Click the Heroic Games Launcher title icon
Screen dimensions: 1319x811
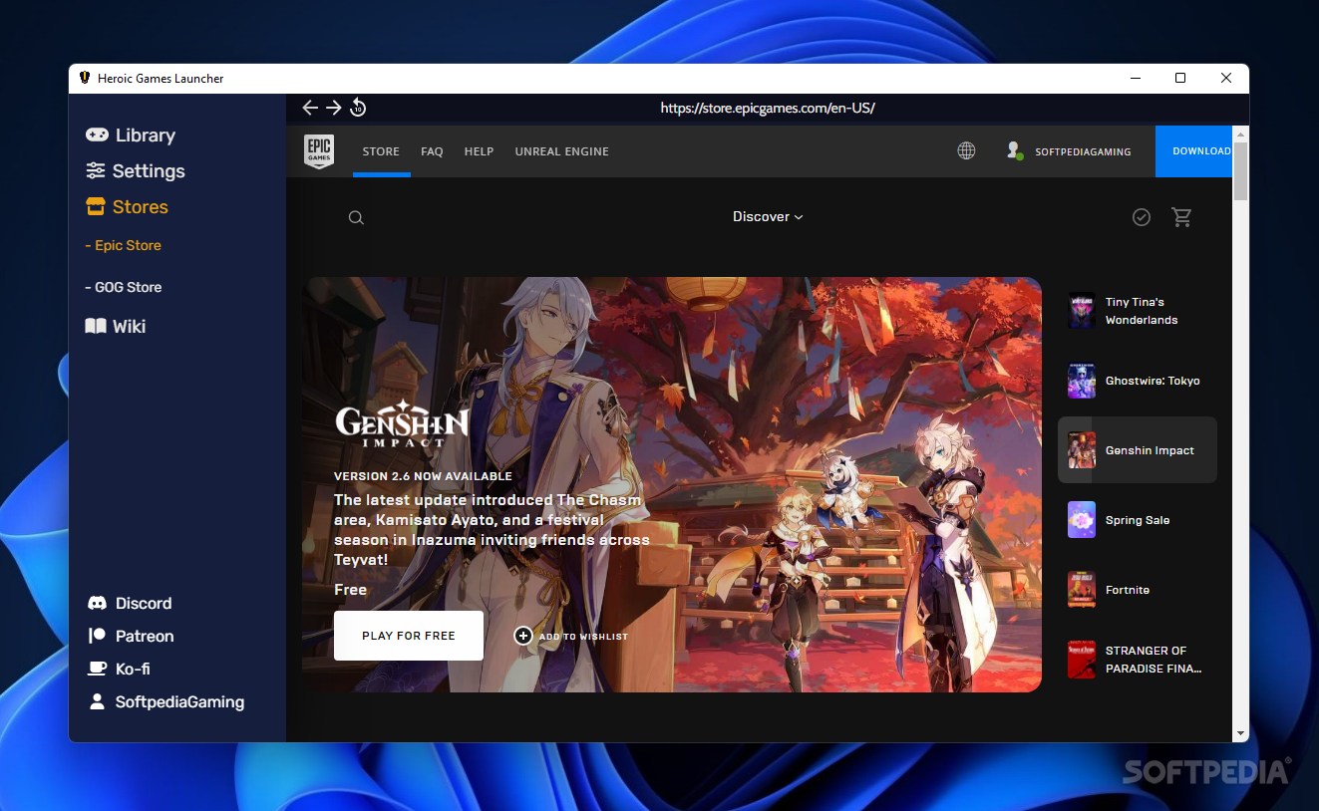[85, 78]
